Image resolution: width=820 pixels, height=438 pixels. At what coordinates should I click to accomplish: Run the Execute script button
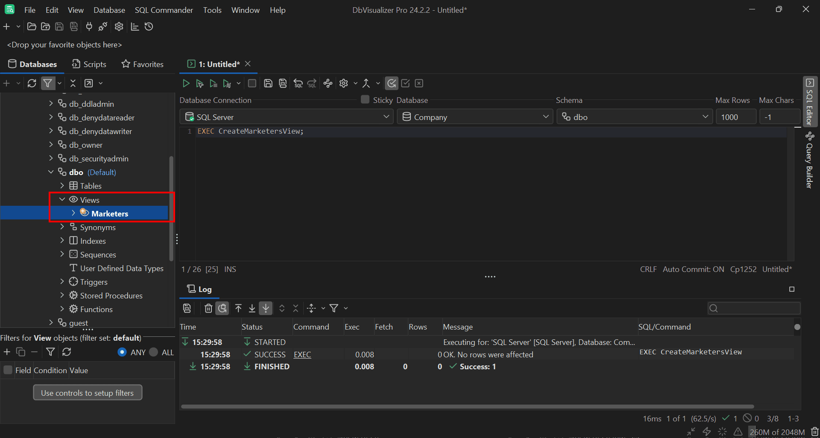click(x=214, y=83)
